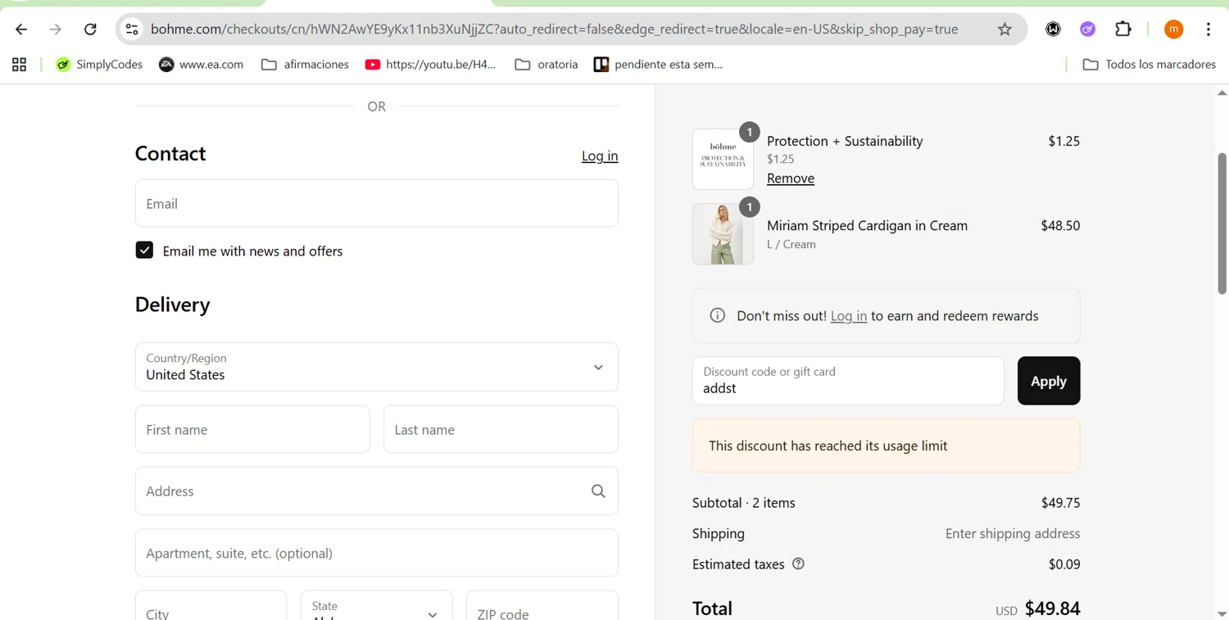Click the black circular extension icon
The height and width of the screenshot is (620, 1229).
point(1053,29)
